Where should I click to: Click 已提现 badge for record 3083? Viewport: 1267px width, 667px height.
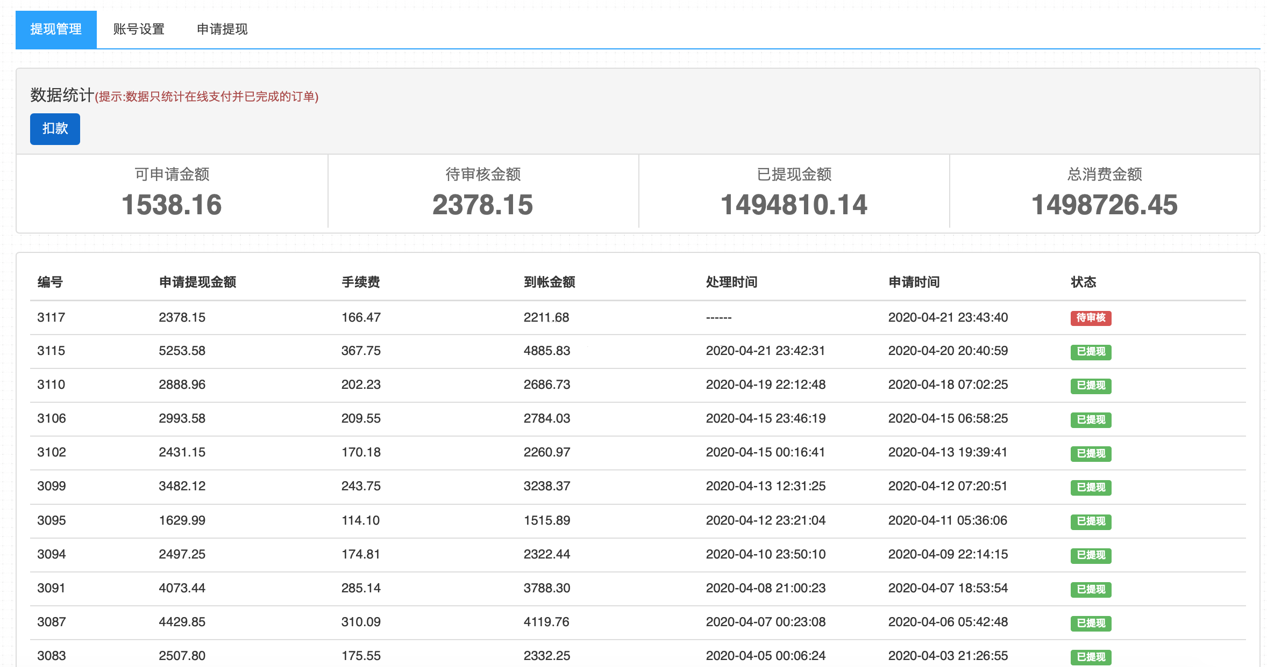pos(1090,656)
